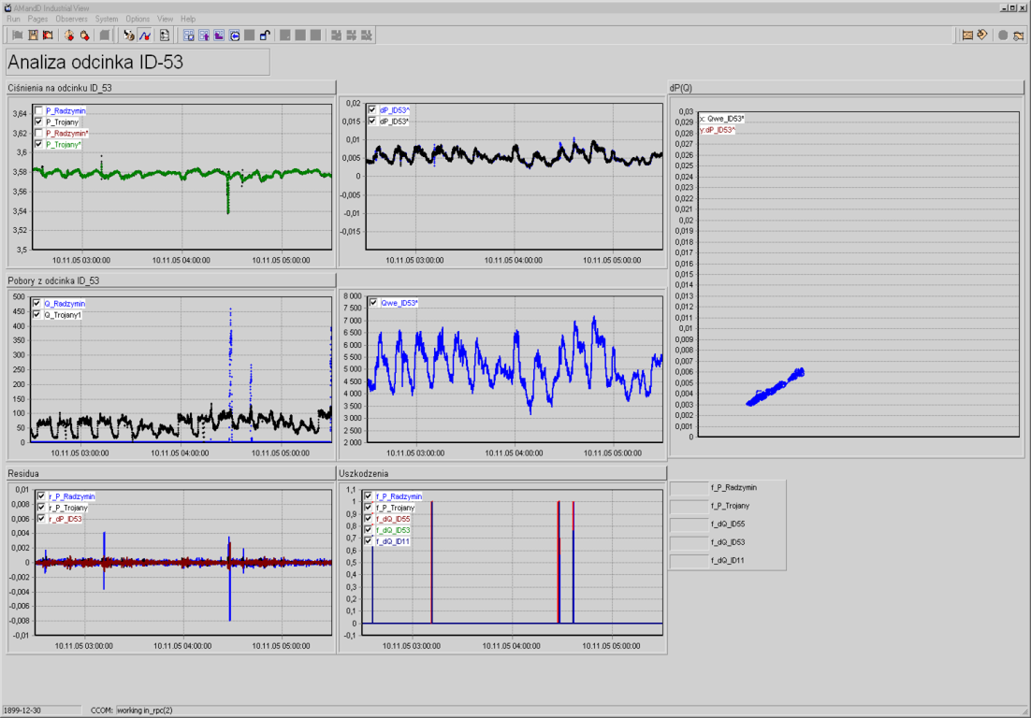
Task: Click the blue window icon with cursor mark
Action: coord(189,36)
